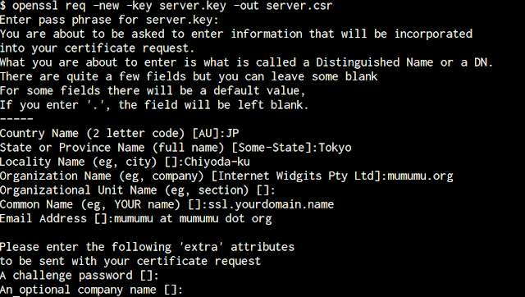Image resolution: width=525 pixels, height=297 pixels.
Task: Click the Email Address value text
Action: [193, 219]
